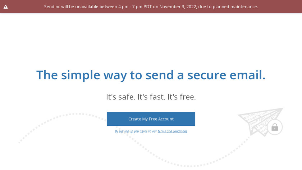Click the word Sendinc in the banner

[x=53, y=7]
